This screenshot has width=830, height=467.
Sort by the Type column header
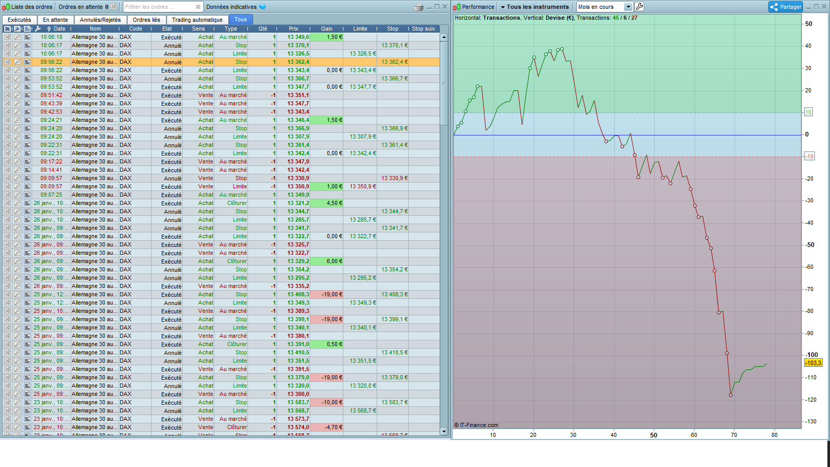coord(231,29)
